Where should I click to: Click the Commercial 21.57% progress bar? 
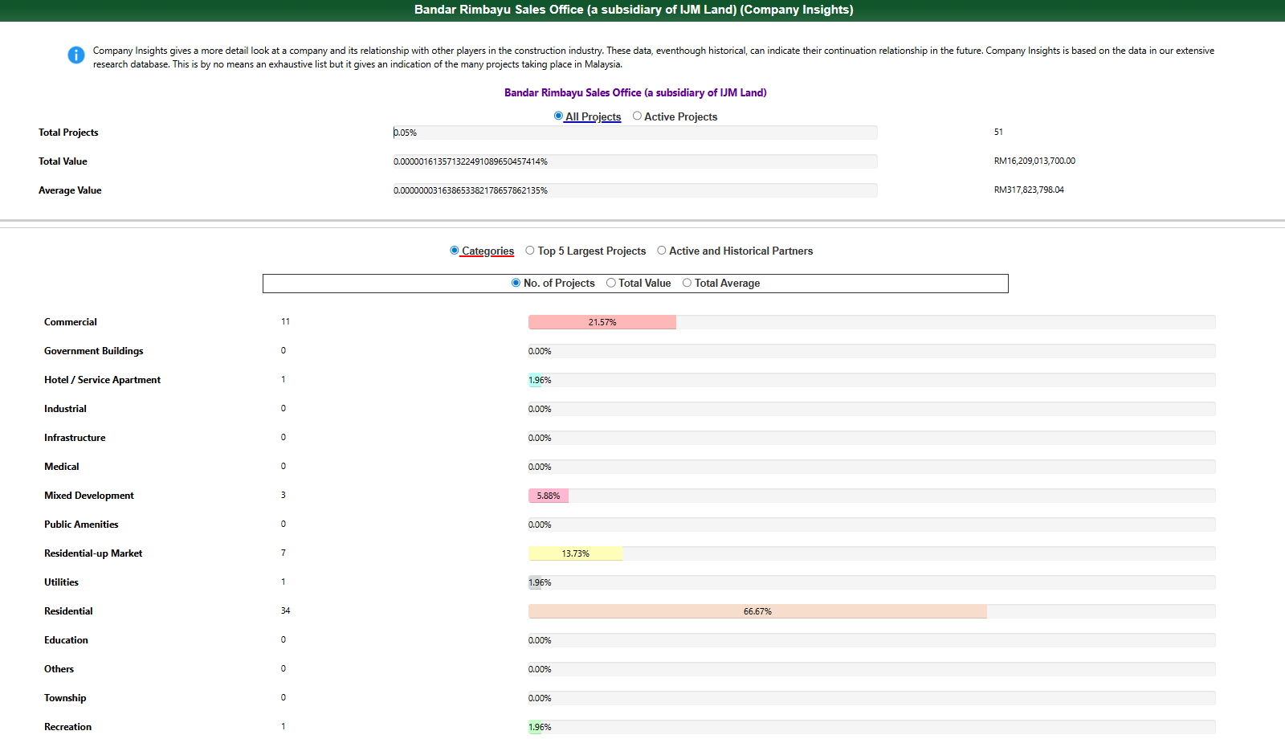coord(602,322)
